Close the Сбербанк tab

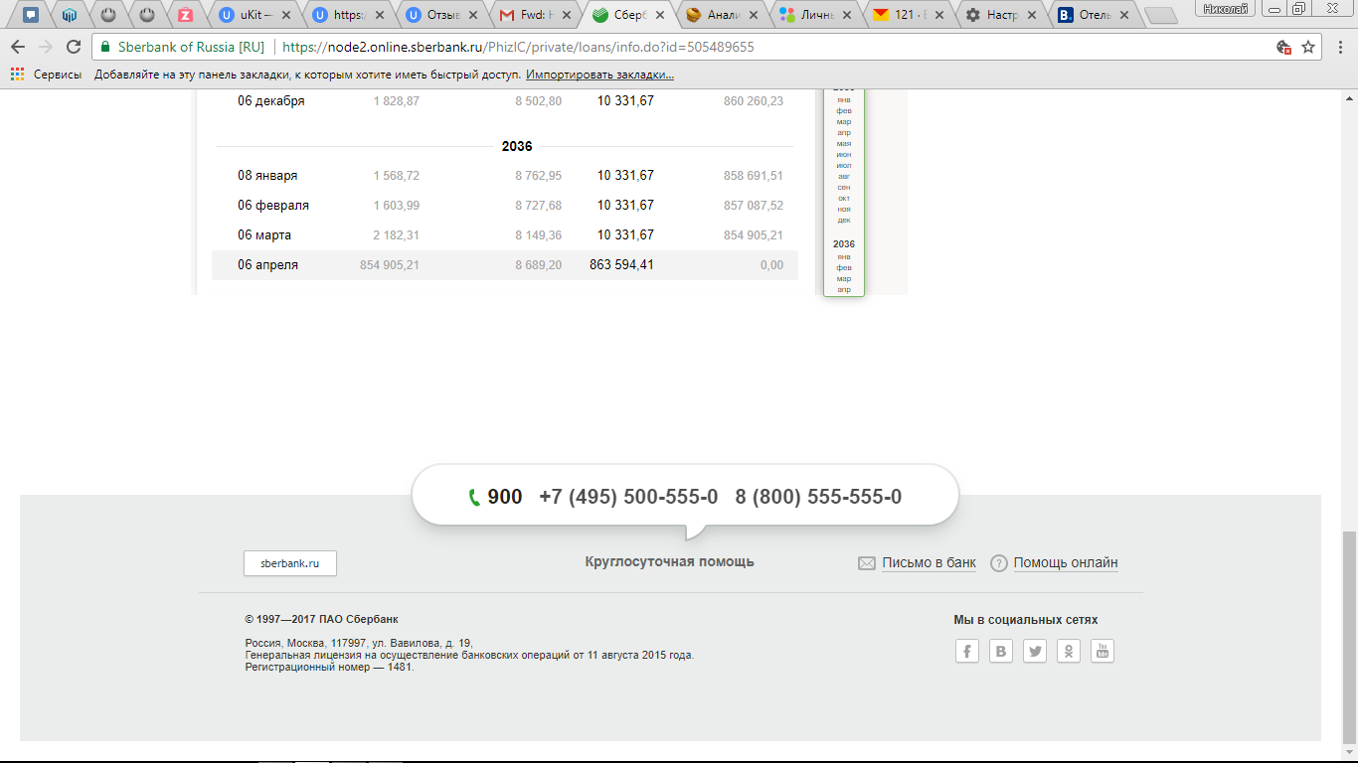pos(660,16)
